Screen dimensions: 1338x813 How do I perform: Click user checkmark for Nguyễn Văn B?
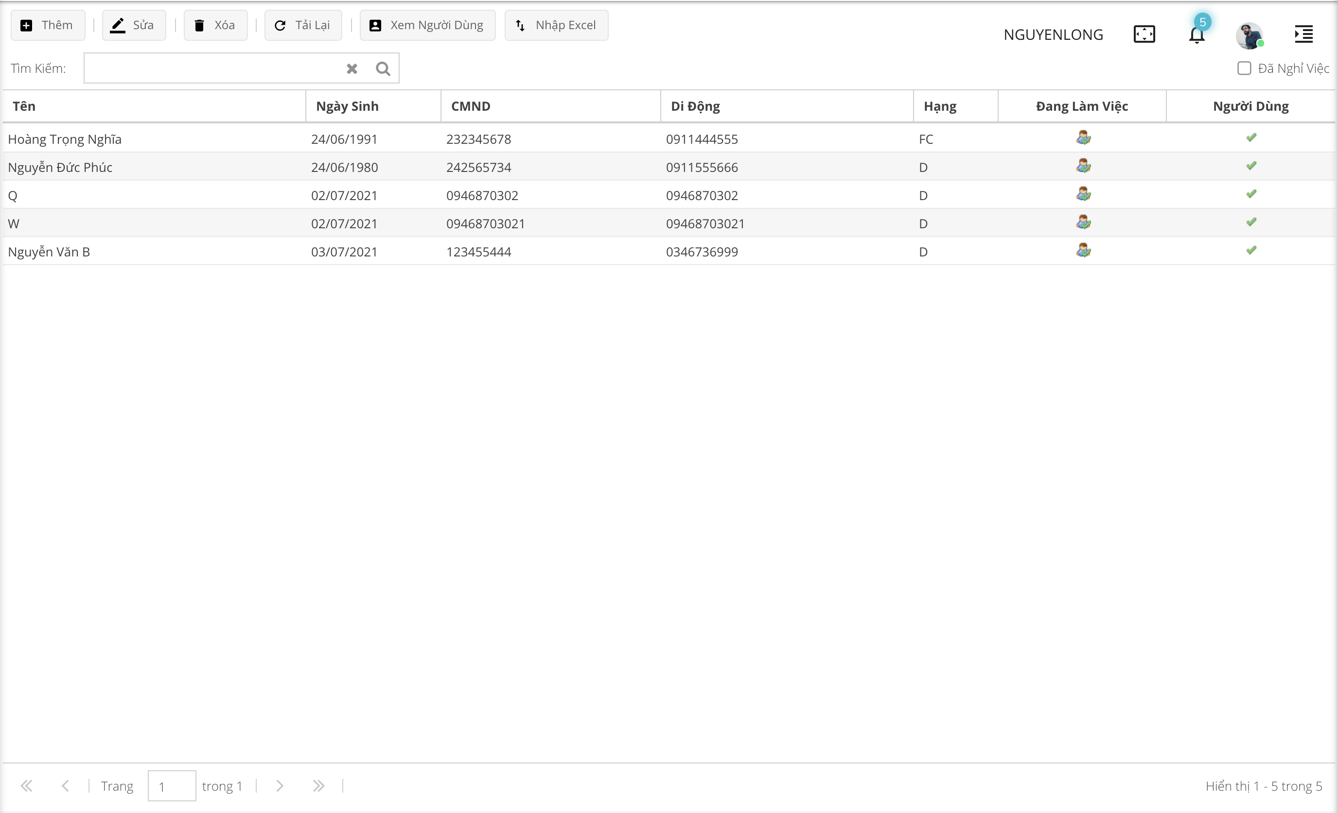(x=1251, y=250)
